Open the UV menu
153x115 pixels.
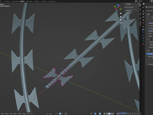[32, 114]
